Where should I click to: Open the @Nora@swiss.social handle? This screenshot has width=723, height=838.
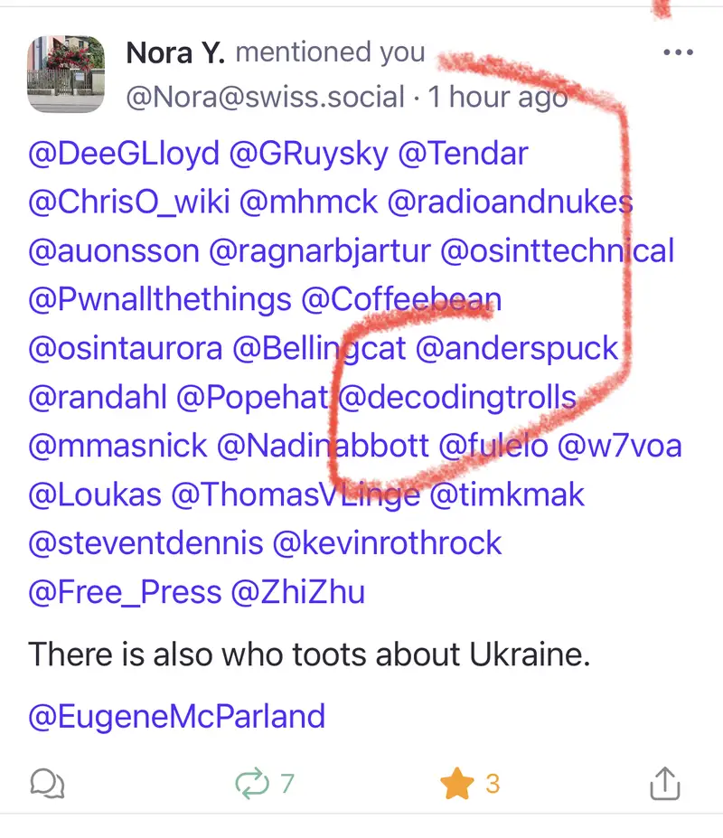click(x=266, y=97)
